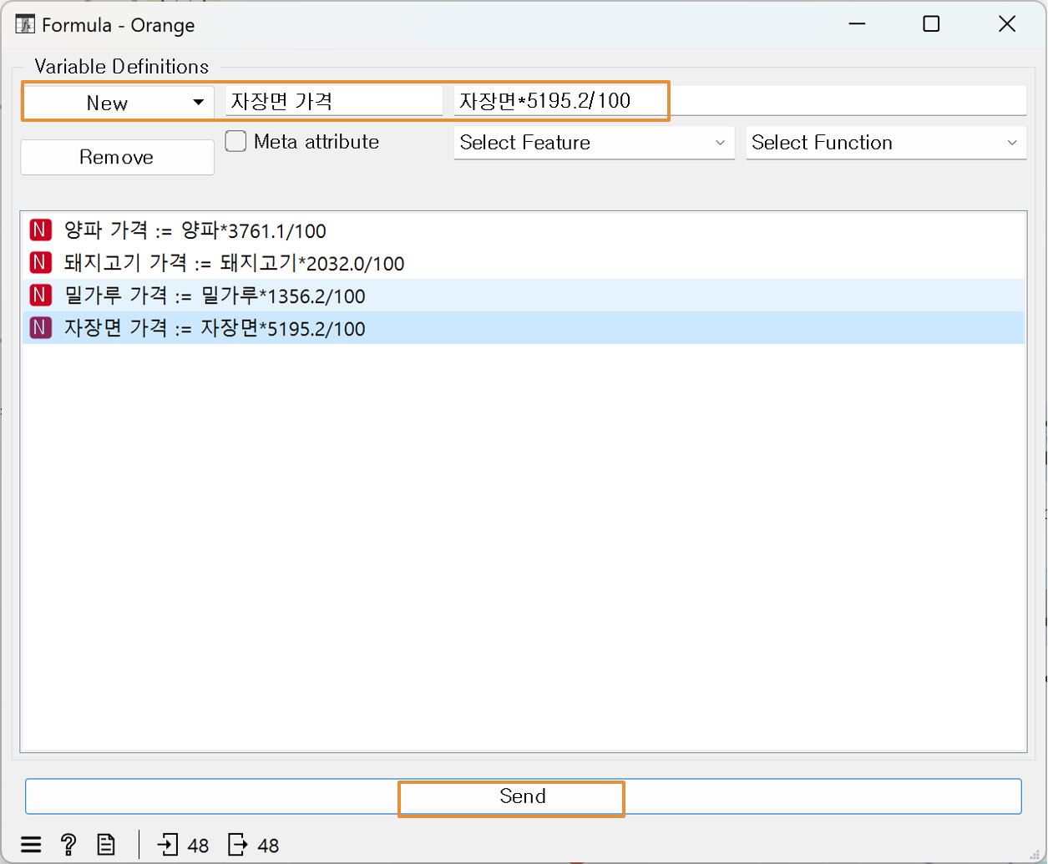
Task: Expand the Select Feature combo box
Action: coord(594,143)
